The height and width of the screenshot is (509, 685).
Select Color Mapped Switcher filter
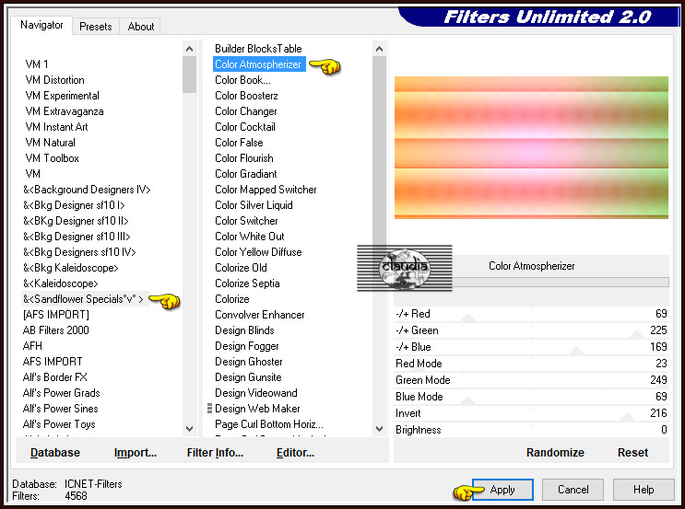[x=266, y=190]
